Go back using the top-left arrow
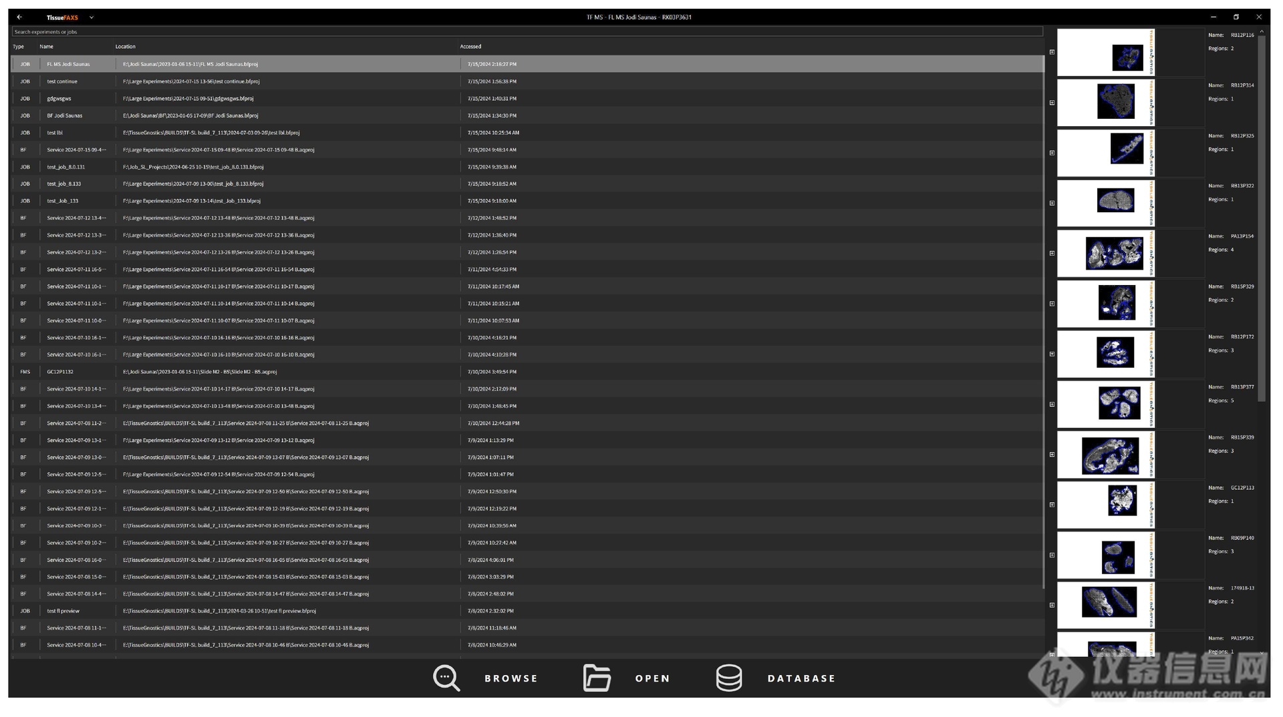This screenshot has width=1283, height=717. click(19, 17)
